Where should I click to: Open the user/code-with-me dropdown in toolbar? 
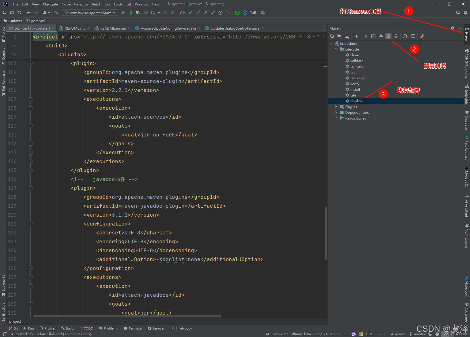46,13
